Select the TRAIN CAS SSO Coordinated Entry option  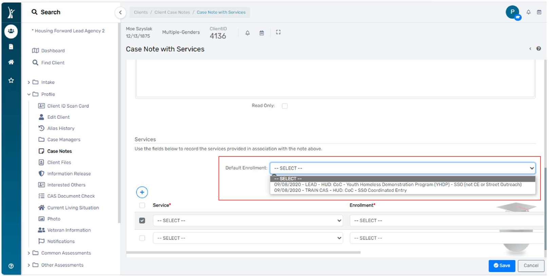[x=340, y=191]
